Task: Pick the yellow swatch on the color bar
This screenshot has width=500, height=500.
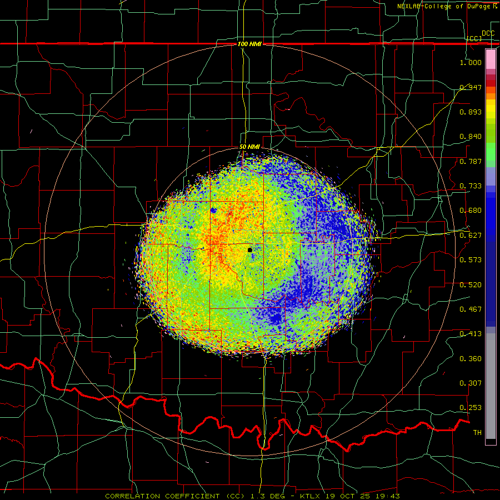Action: coord(491,109)
